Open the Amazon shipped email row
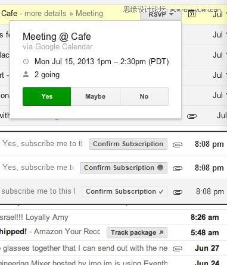227x265 pixels. coord(113,232)
